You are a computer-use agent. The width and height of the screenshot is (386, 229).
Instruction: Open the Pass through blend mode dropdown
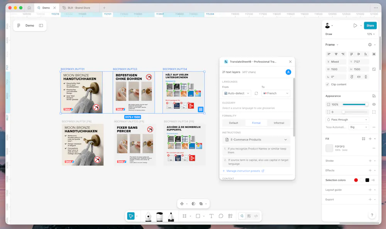click(347, 120)
